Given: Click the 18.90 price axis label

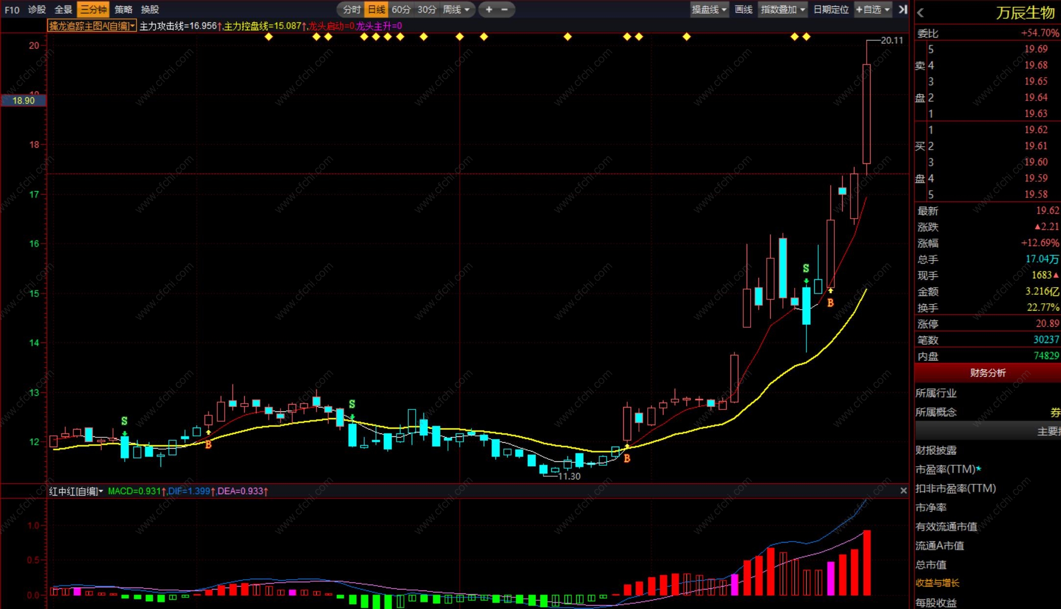Looking at the screenshot, I should (x=24, y=100).
